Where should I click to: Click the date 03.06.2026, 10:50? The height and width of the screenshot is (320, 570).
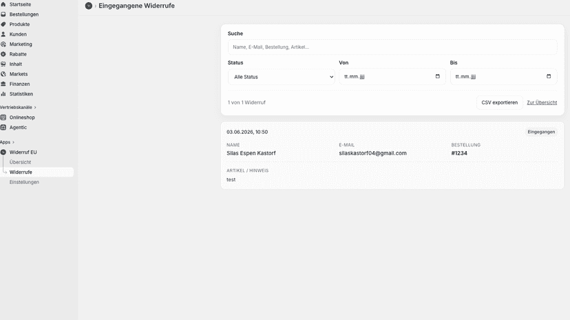(247, 132)
